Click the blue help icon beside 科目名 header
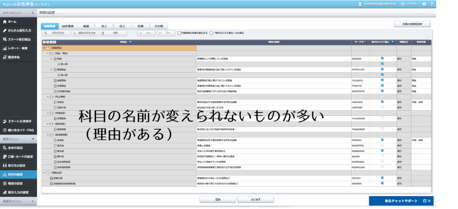Viewport: 458px width, 209px height. (x=130, y=42)
